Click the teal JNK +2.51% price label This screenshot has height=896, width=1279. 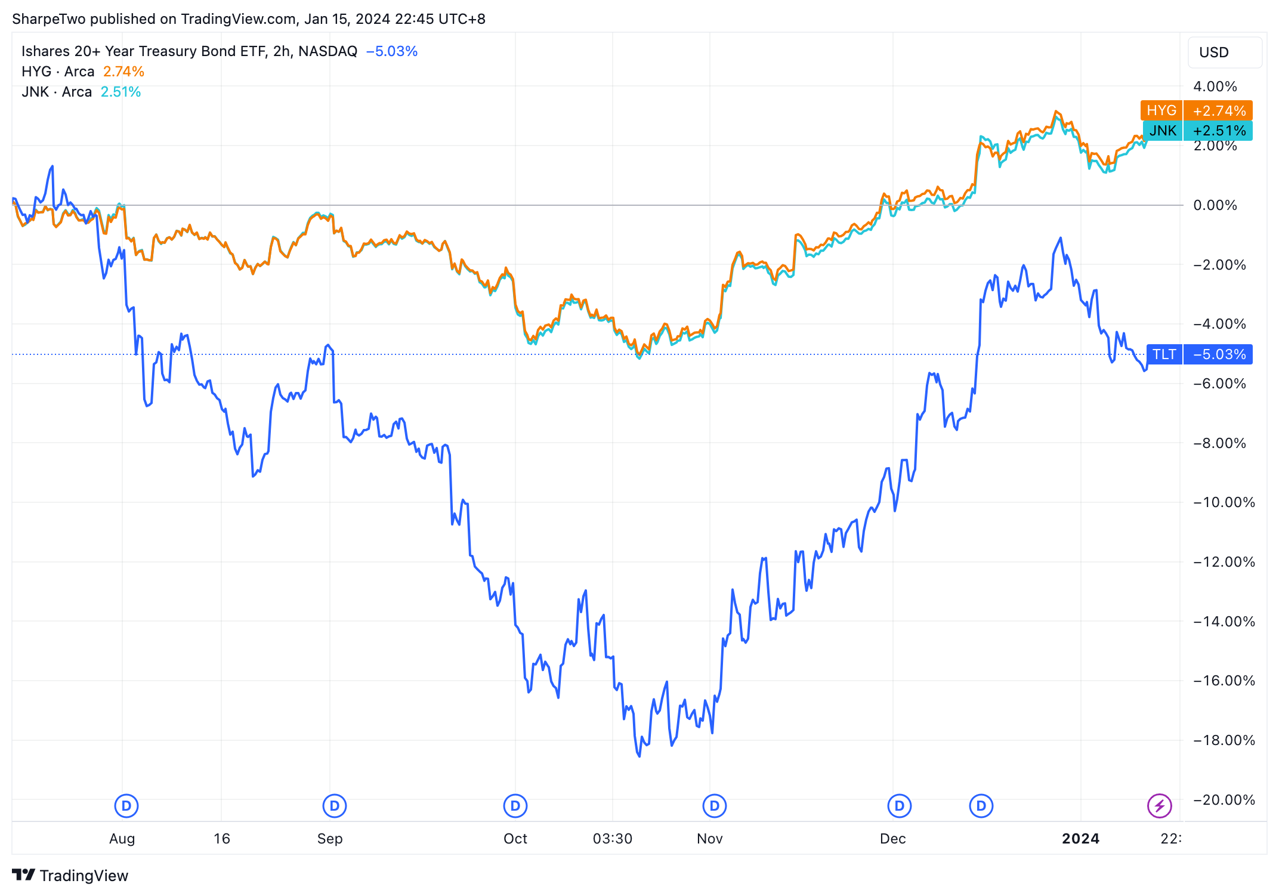tap(1197, 131)
